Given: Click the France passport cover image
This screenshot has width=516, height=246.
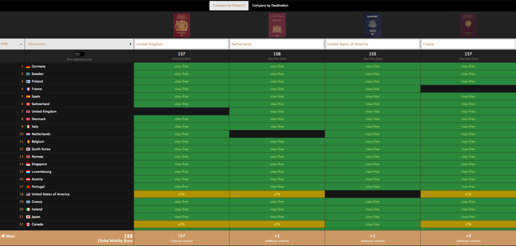Looking at the screenshot, I should (468, 25).
